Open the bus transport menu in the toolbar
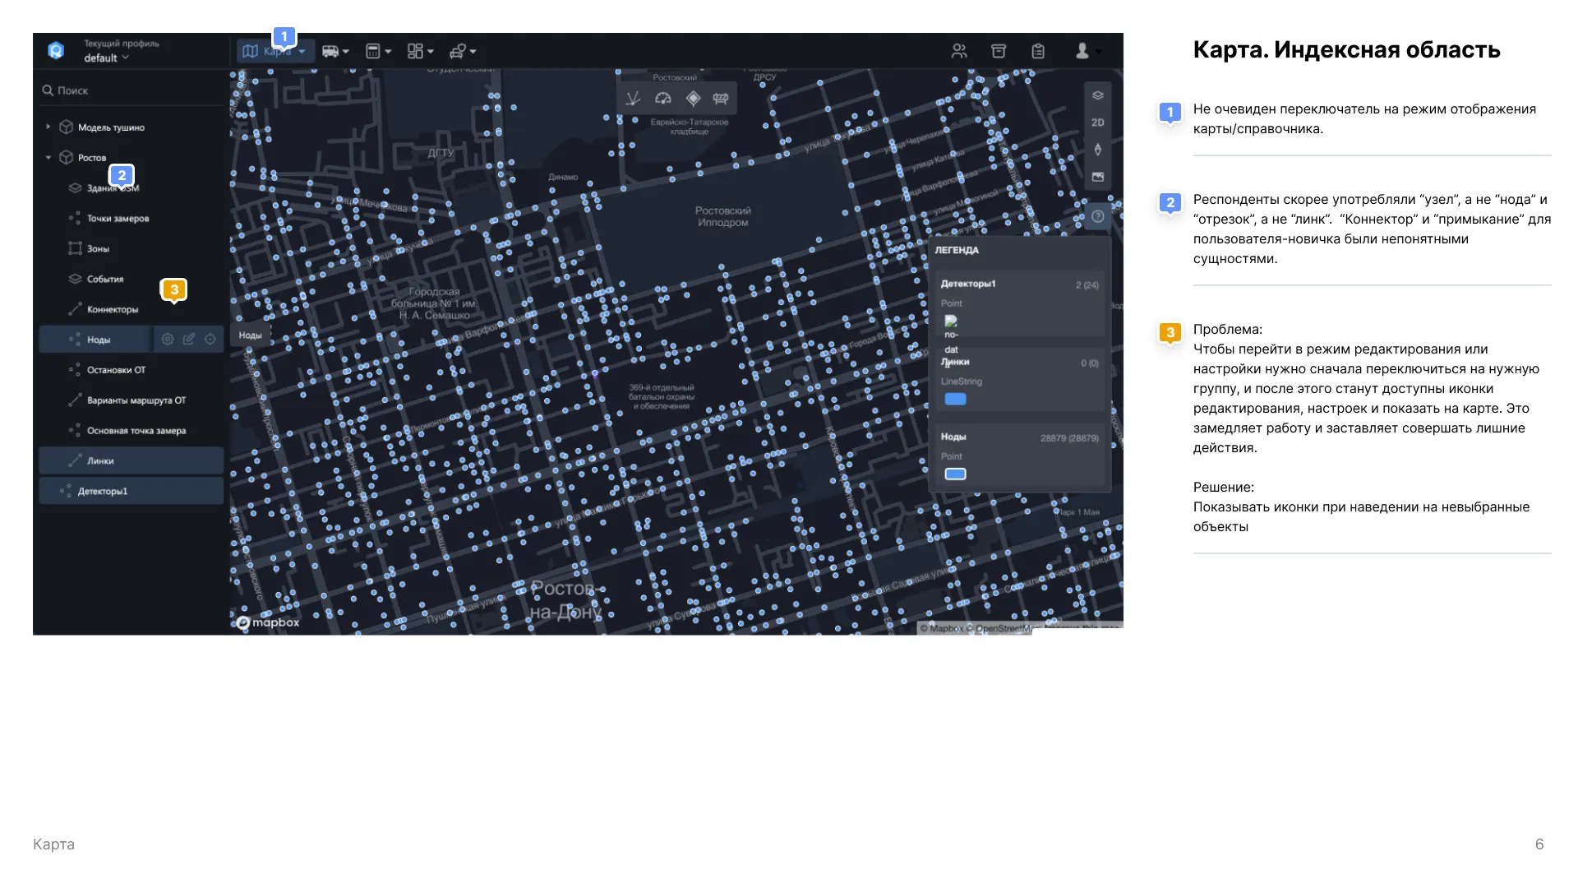This screenshot has width=1578, height=888. tap(335, 51)
